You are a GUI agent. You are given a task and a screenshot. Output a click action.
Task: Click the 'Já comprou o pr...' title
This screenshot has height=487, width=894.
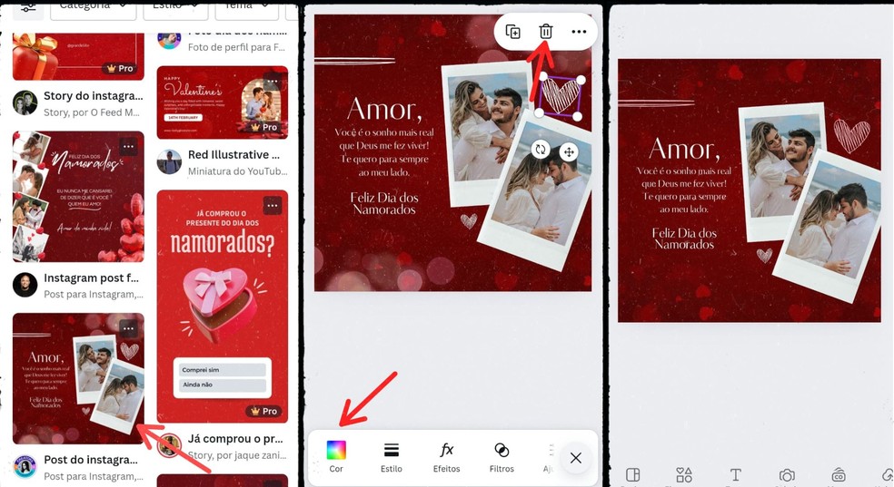coord(235,439)
